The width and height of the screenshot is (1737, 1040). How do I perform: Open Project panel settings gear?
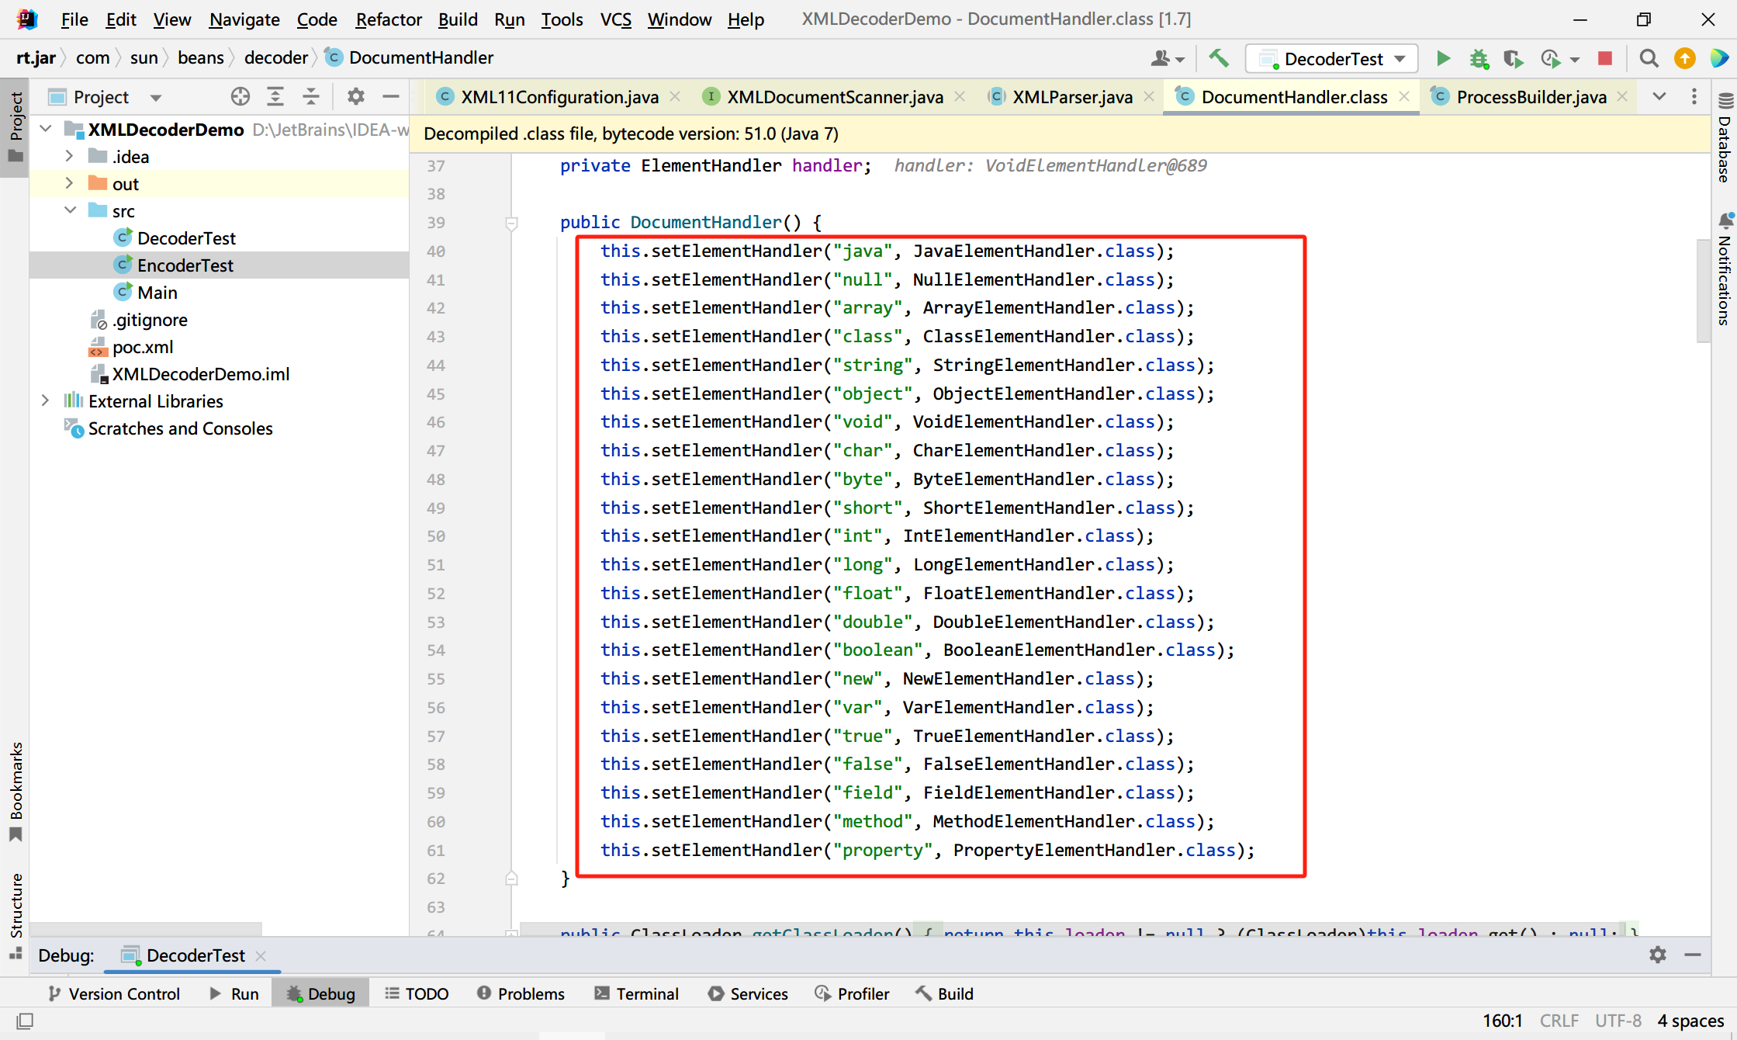[x=355, y=96]
